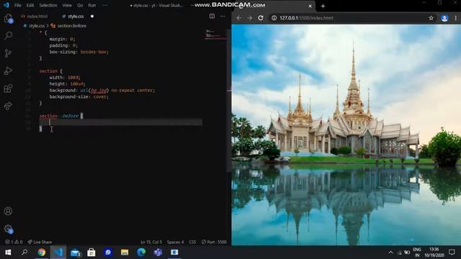Open the Mail app from taskbar
This screenshot has height=259, width=461.
pos(75,253)
